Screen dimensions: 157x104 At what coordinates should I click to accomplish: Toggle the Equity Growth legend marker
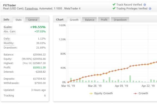click(91, 93)
